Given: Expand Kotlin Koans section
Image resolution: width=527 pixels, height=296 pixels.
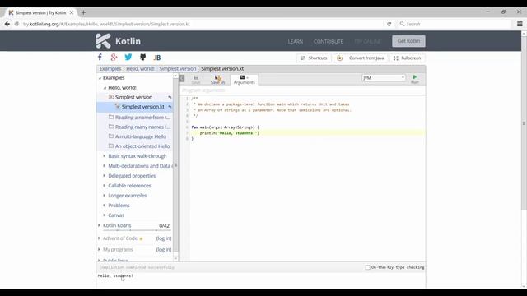Looking at the screenshot, I should pyautogui.click(x=99, y=225).
